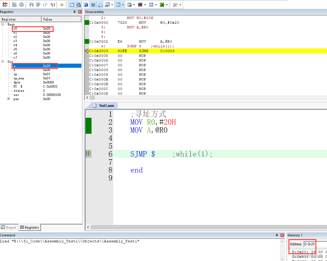Switch to the Registers tab
The width and height of the screenshot is (327, 261).
30,228
